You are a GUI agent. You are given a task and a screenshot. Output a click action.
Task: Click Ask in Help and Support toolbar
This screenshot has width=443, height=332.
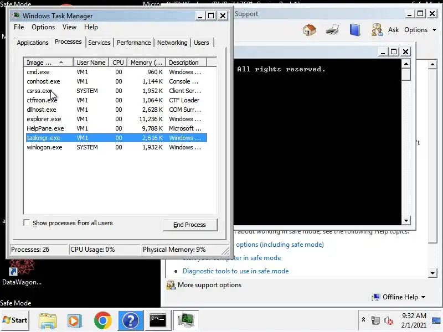point(393,30)
